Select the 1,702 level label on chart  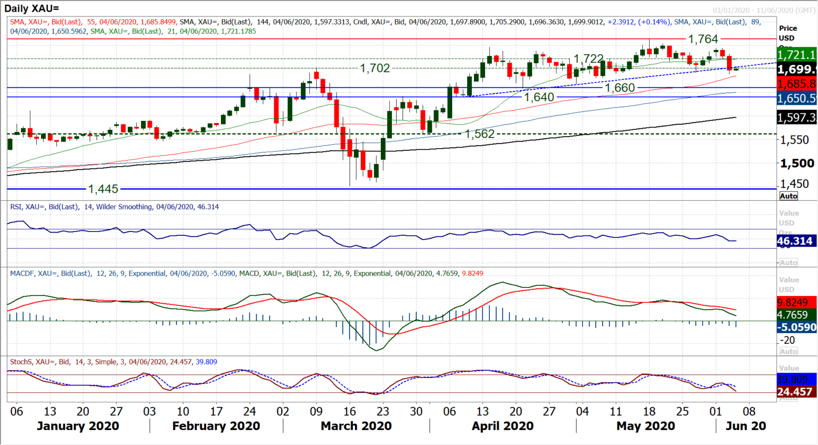375,68
